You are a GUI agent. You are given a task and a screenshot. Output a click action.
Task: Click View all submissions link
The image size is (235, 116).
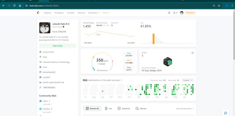pos(185,108)
